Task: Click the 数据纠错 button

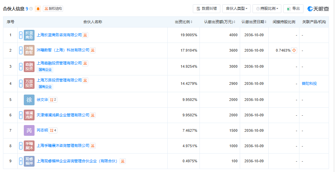Action: 207,9
